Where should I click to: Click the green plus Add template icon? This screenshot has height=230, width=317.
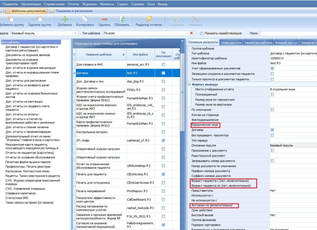click(65, 19)
